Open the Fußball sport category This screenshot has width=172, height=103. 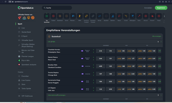(53, 16)
